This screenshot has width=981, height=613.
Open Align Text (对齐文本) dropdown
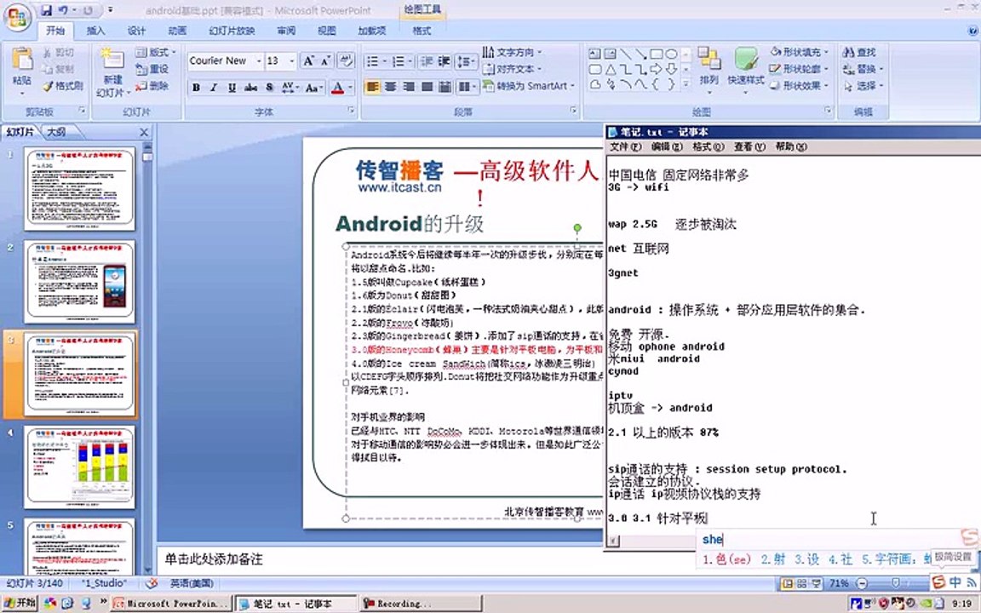click(x=513, y=69)
